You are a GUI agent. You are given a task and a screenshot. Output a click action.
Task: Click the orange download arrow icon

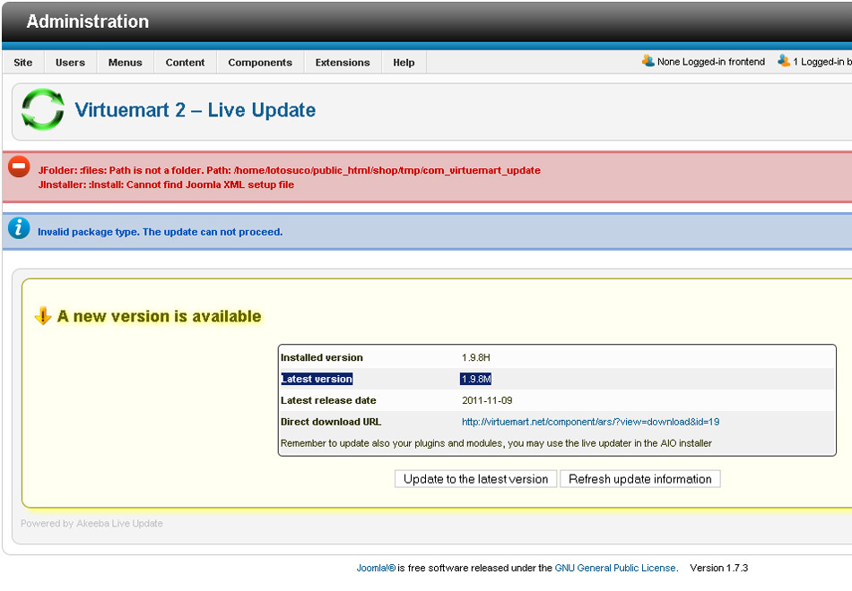[x=43, y=315]
